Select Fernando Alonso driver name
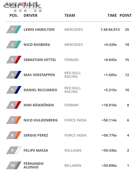Viewport: 136px width, 175px height. [33, 165]
